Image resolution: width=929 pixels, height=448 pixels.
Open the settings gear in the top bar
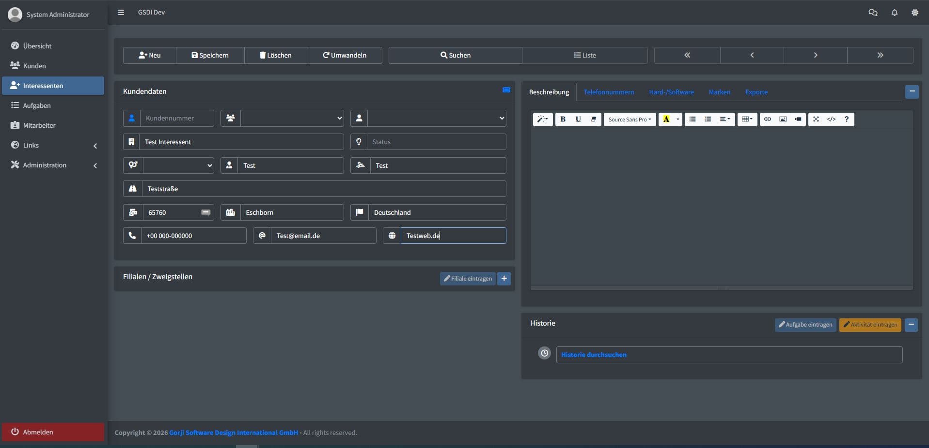pos(915,13)
